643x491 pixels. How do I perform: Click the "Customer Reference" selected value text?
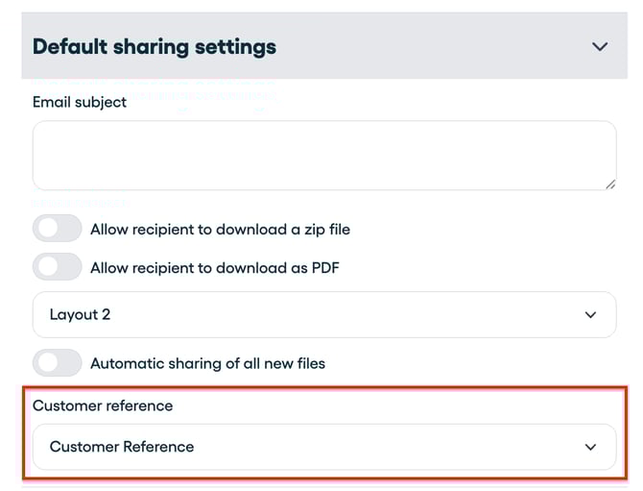(x=122, y=447)
